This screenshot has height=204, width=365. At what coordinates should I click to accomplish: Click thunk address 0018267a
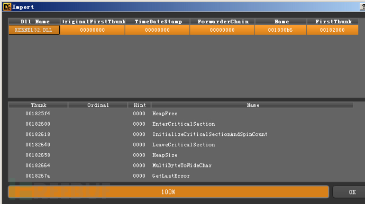click(38, 176)
